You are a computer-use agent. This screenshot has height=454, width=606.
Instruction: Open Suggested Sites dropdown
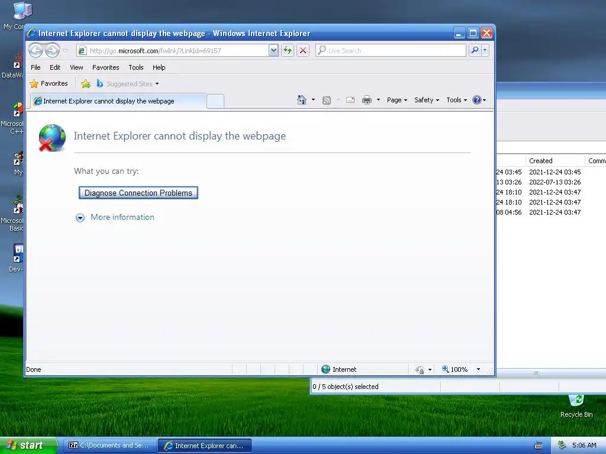coord(128,83)
